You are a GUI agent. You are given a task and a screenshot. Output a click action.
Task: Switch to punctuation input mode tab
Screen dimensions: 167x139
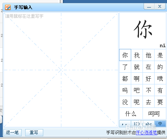point(125,124)
